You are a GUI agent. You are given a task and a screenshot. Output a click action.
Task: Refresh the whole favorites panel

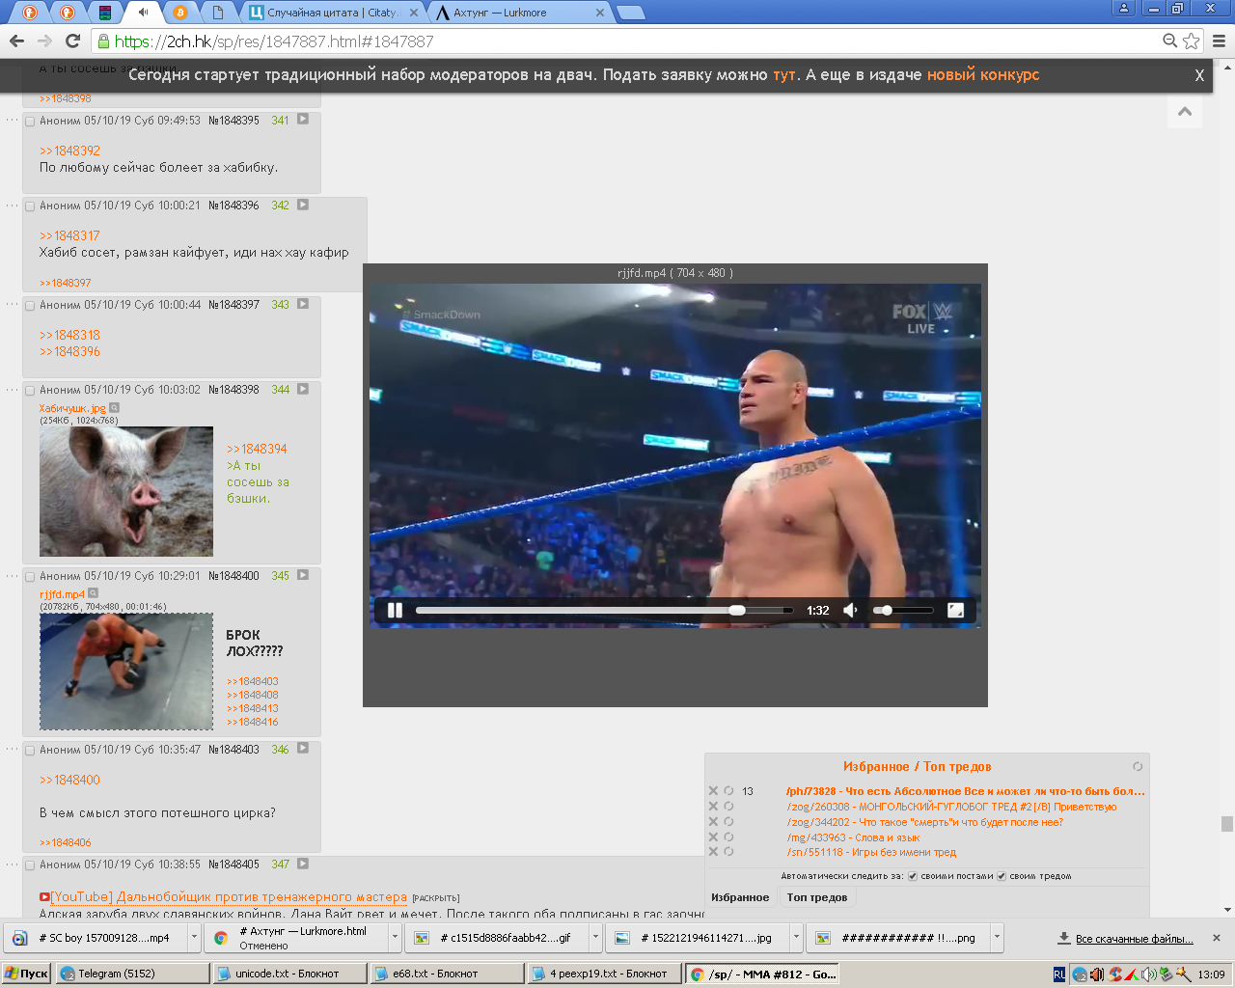[1138, 766]
